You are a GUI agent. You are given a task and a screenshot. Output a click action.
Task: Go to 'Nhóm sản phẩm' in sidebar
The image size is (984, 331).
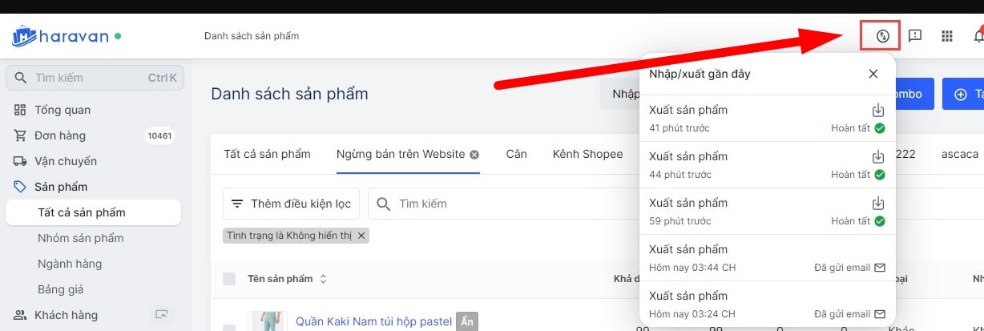[x=81, y=238]
